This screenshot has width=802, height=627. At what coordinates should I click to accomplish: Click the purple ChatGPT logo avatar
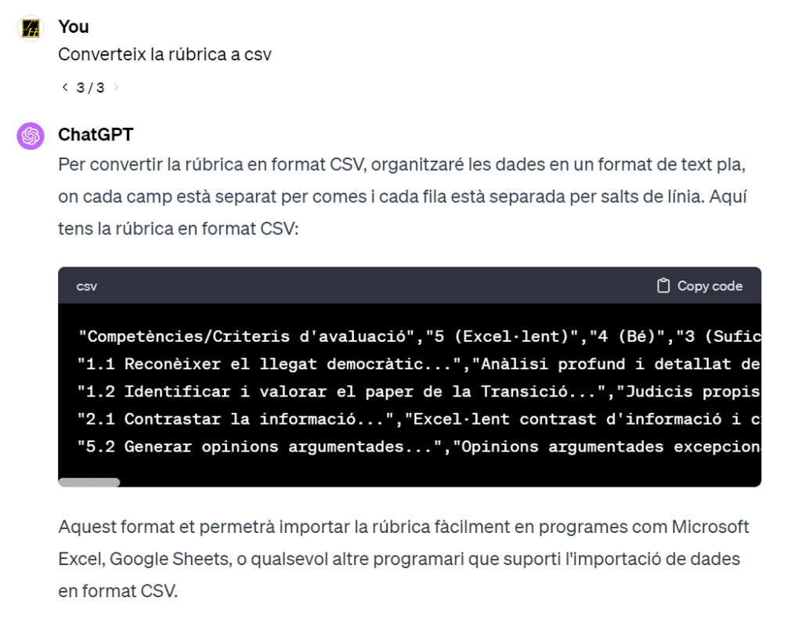point(31,136)
